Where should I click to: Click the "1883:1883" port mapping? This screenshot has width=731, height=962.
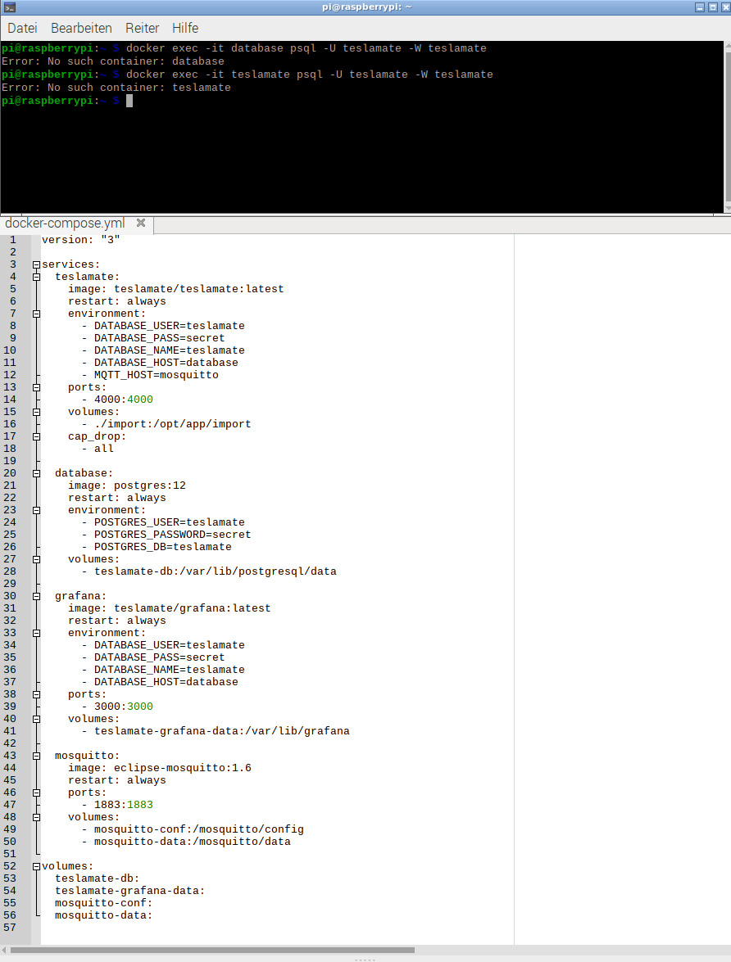click(124, 804)
